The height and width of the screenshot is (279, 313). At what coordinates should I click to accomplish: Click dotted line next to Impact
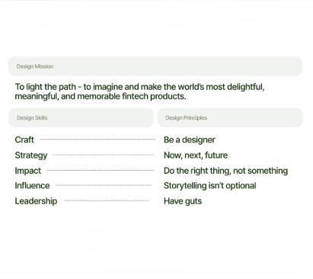coord(100,170)
